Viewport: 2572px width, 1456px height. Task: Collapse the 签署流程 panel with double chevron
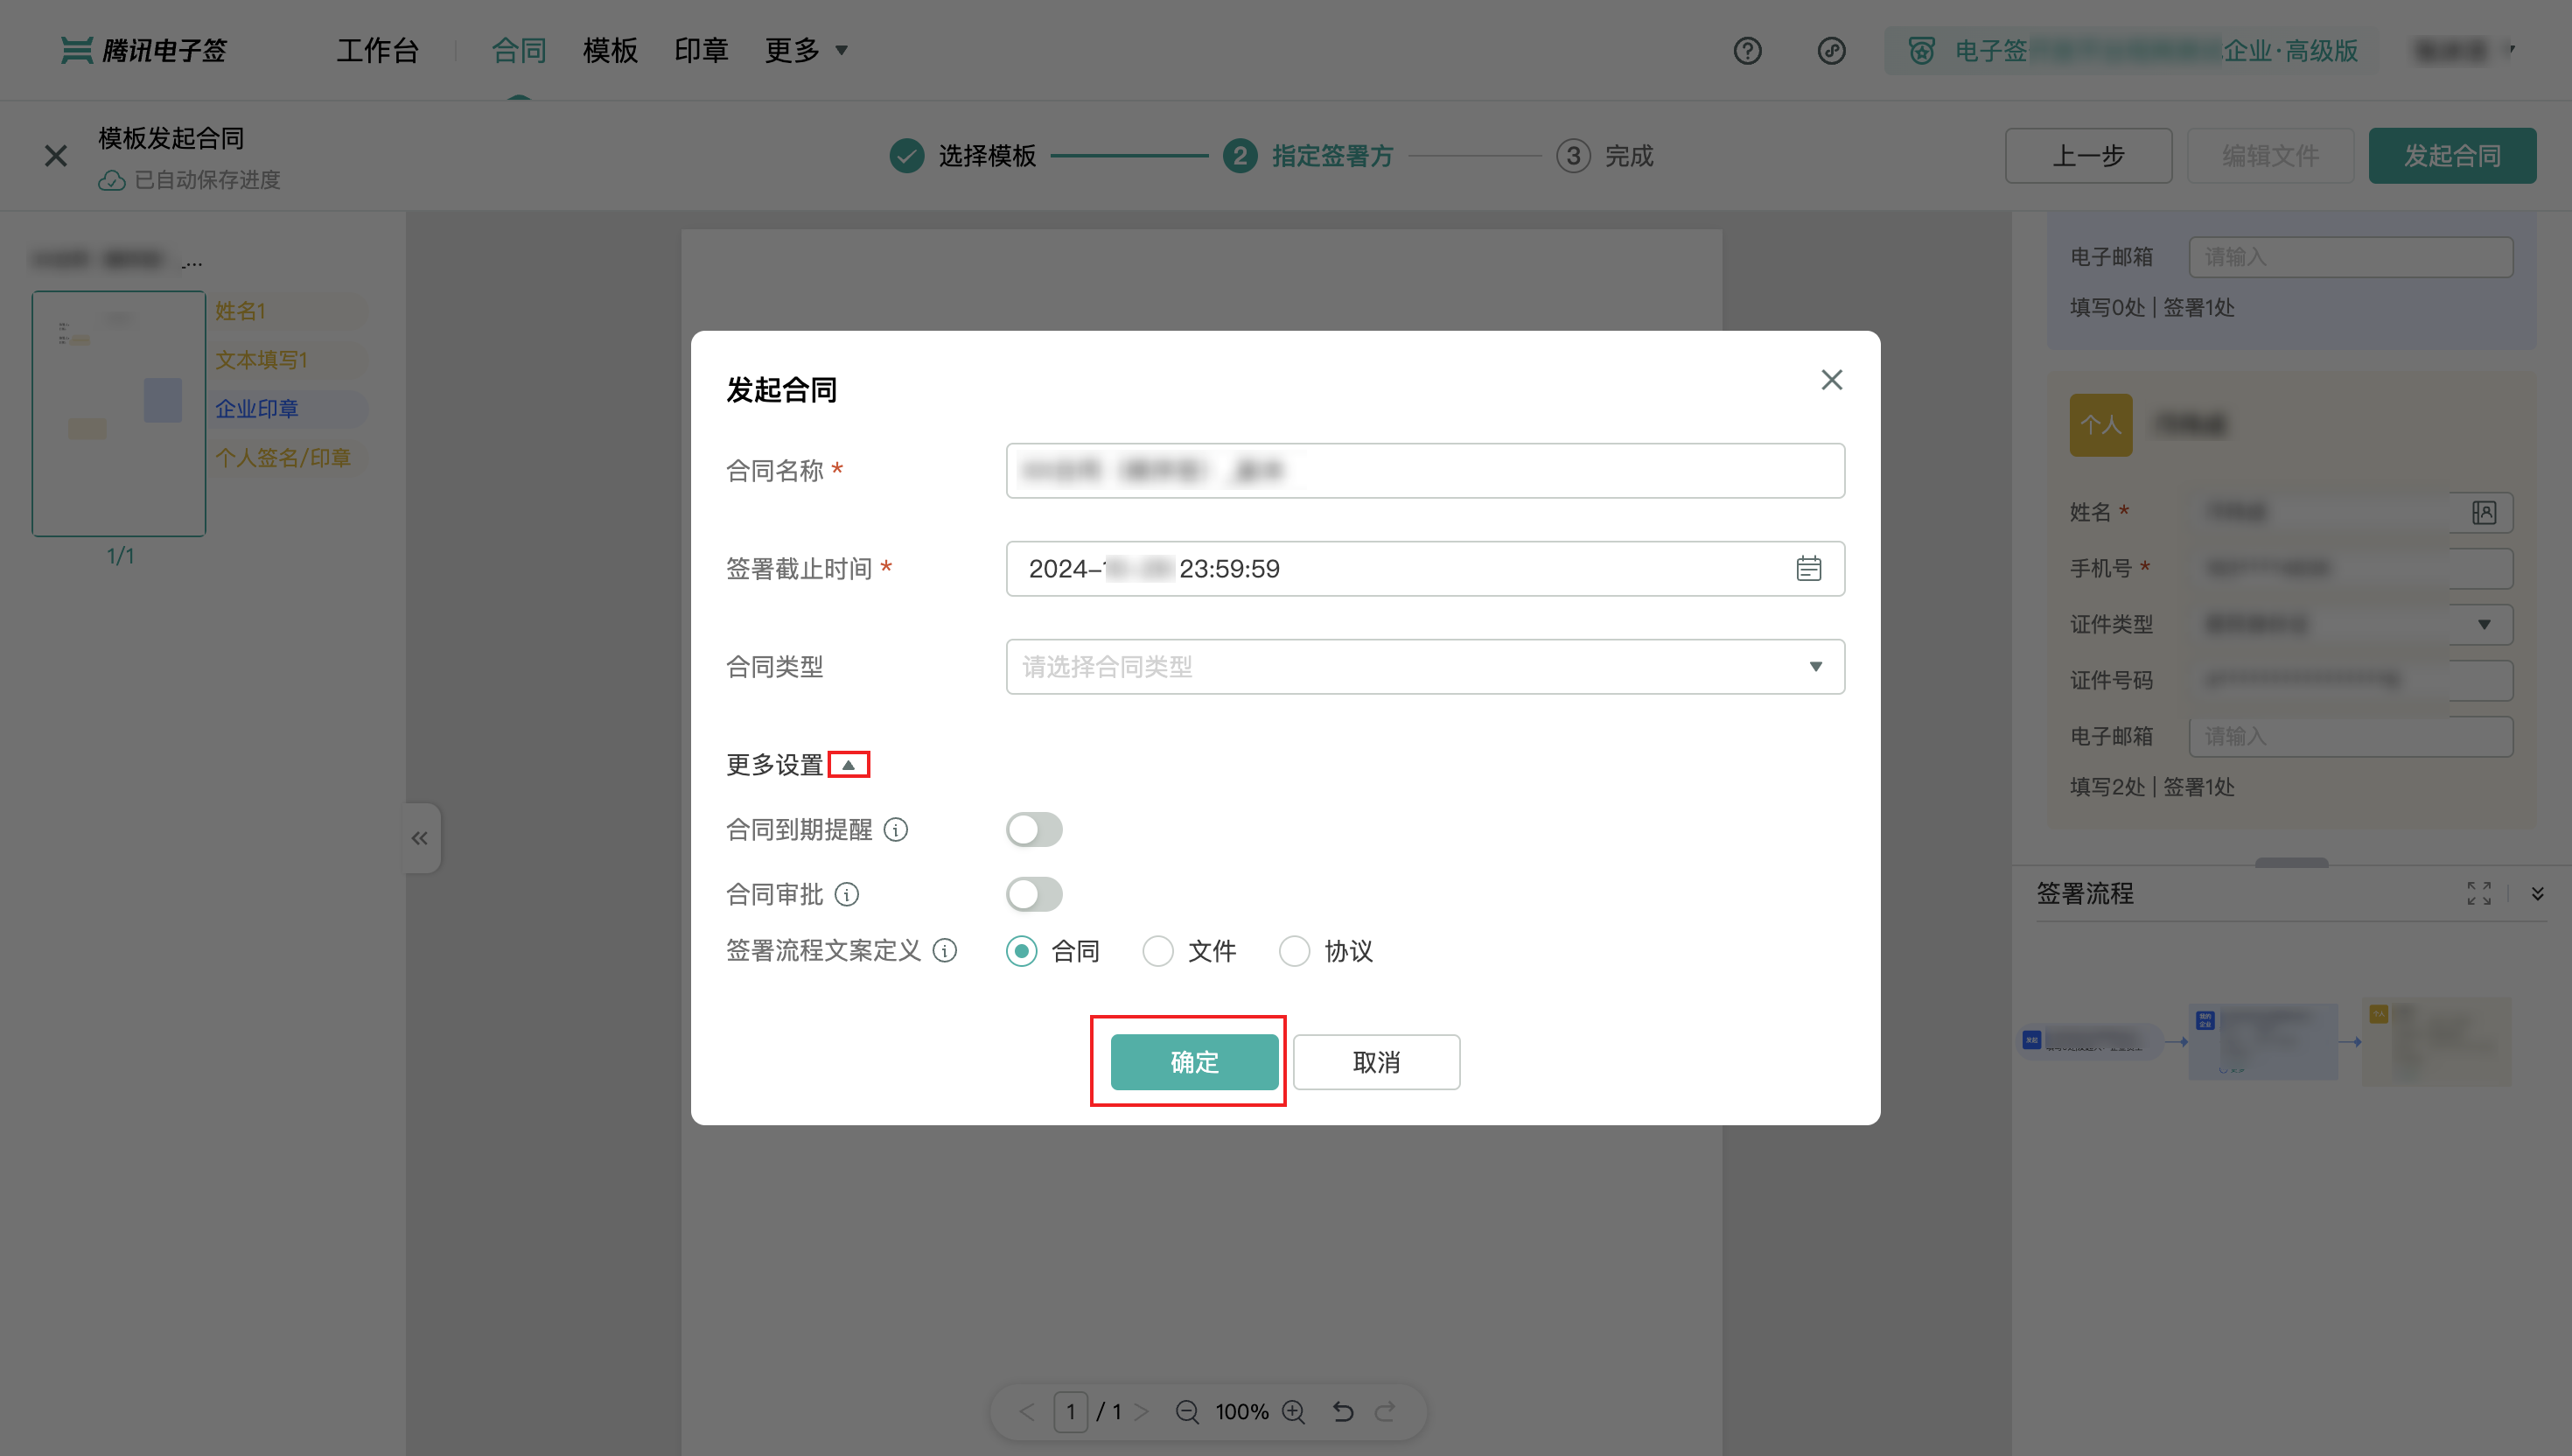coord(2538,894)
